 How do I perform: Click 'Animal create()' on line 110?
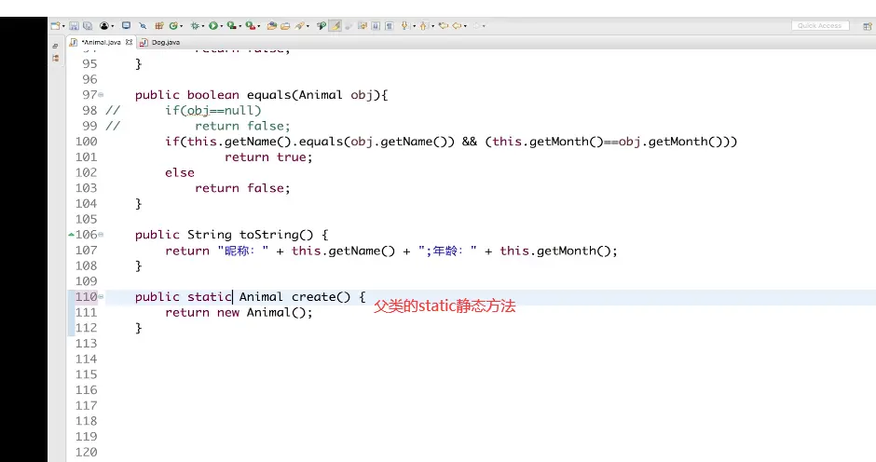(x=294, y=296)
